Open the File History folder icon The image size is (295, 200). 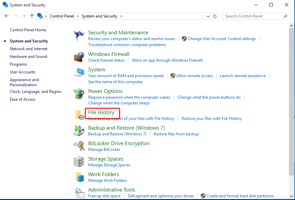[x=79, y=115]
